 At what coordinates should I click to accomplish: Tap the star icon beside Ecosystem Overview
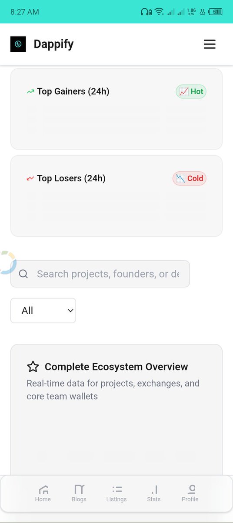click(x=33, y=367)
